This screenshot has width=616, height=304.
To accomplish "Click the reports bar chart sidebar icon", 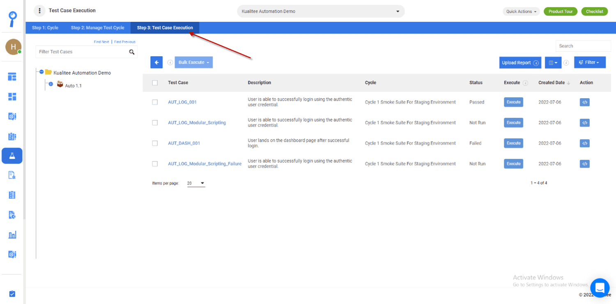I will (x=12, y=235).
